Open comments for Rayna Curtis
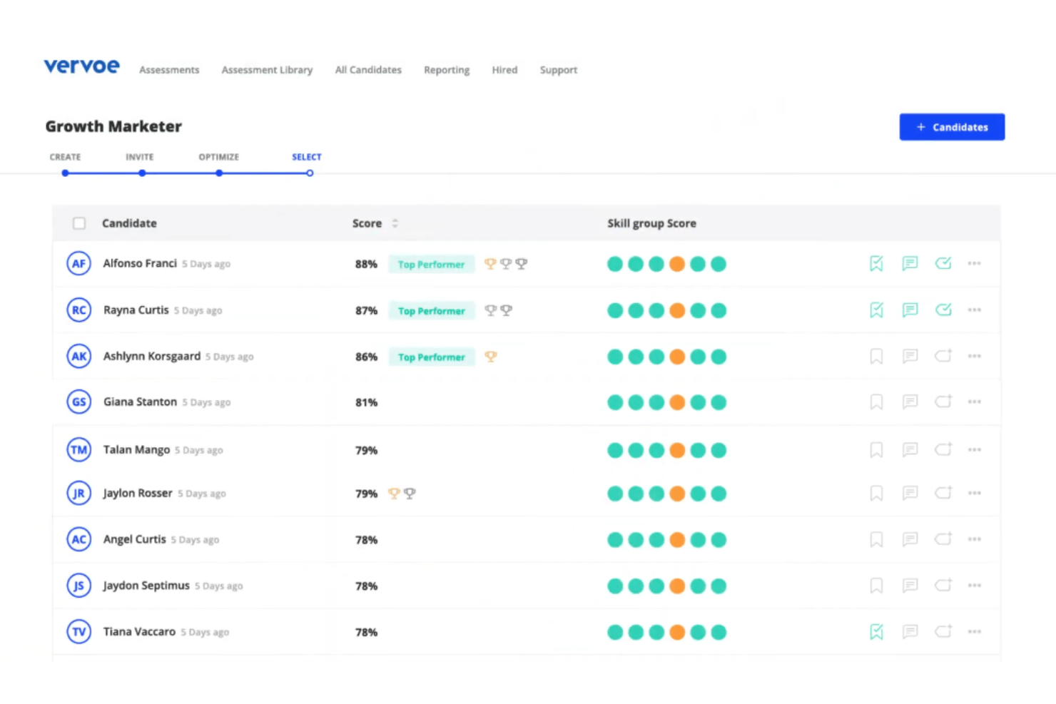 [910, 310]
